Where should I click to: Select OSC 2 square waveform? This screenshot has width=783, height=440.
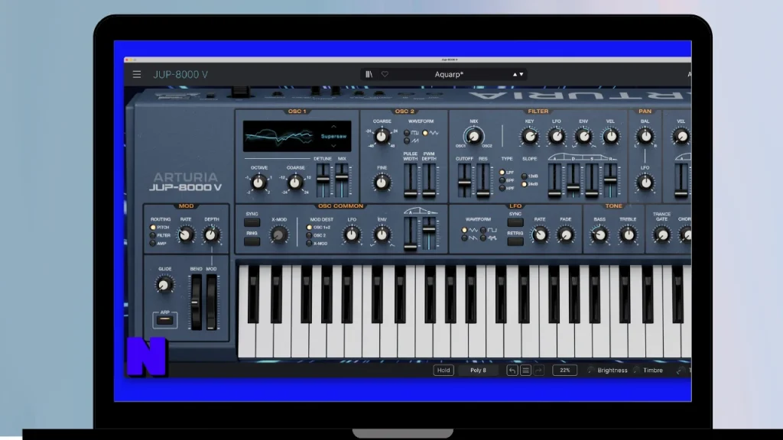(407, 133)
